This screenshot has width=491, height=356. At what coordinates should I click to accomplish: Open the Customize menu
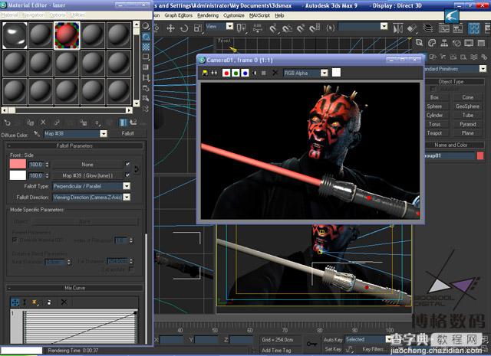pyautogui.click(x=233, y=15)
